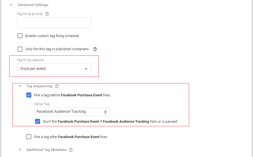Uncheck Don't fire if Audience Tracking fails
This screenshot has height=157, width=253.
point(38,121)
